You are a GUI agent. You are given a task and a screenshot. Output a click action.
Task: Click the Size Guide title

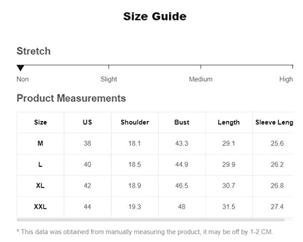[155, 16]
